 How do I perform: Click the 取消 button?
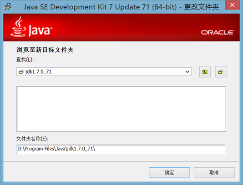pyautogui.click(x=214, y=172)
